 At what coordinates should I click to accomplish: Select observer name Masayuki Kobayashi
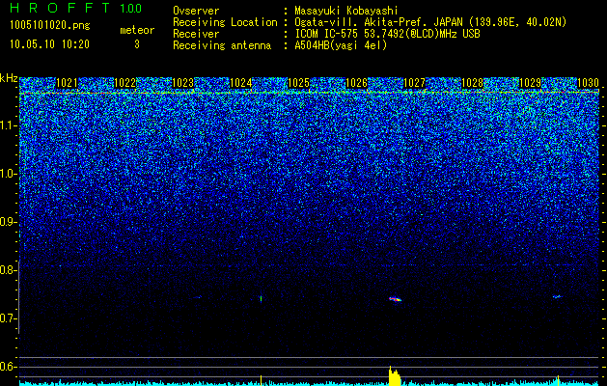[345, 11]
